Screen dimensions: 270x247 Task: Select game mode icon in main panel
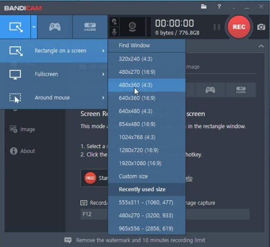(x=210, y=90)
